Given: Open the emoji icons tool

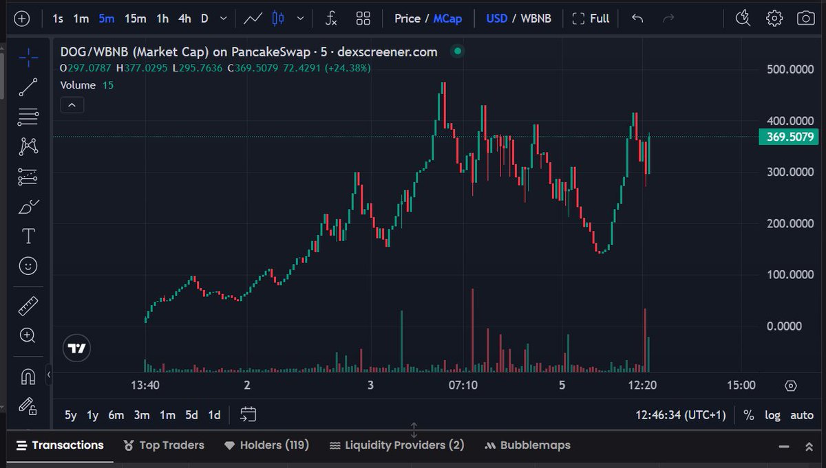Looking at the screenshot, I should click(28, 266).
